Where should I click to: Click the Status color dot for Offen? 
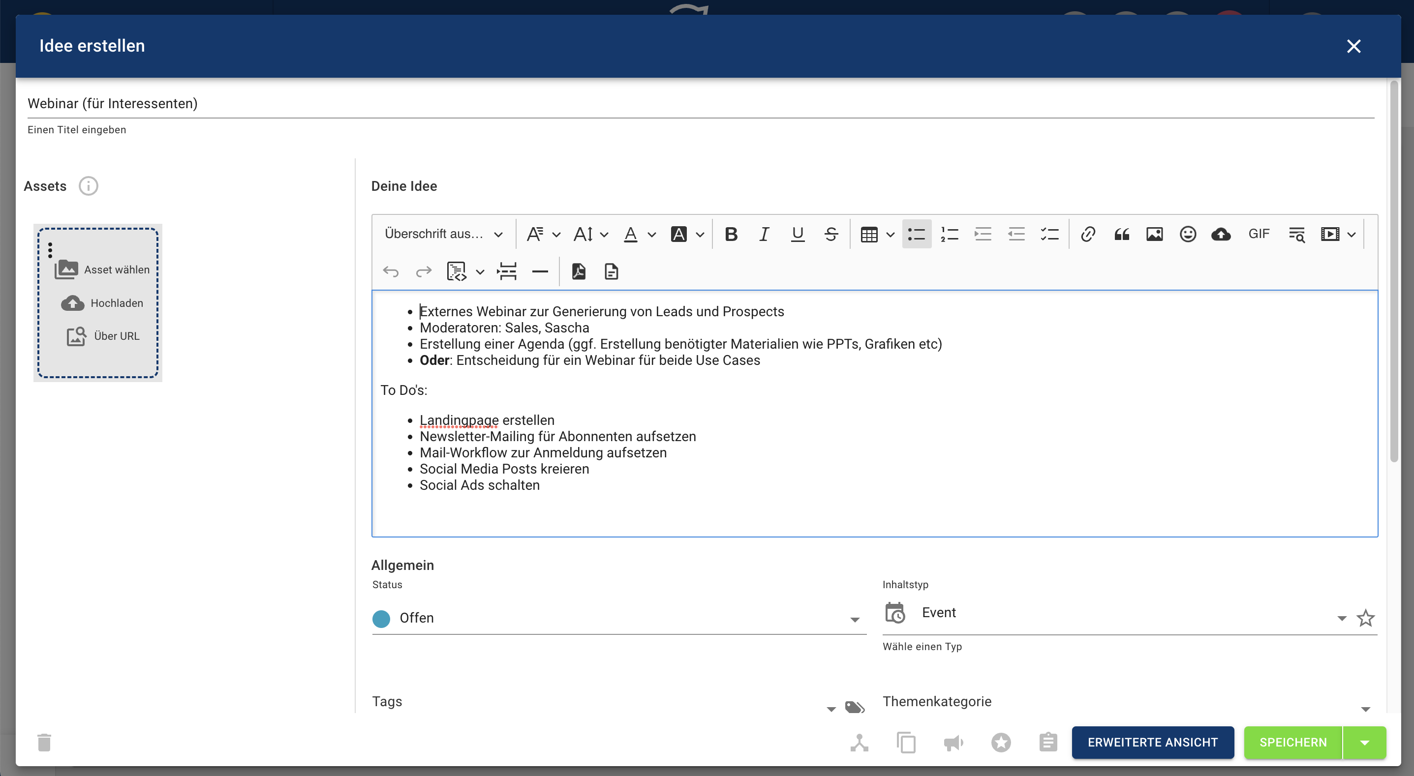[381, 619]
